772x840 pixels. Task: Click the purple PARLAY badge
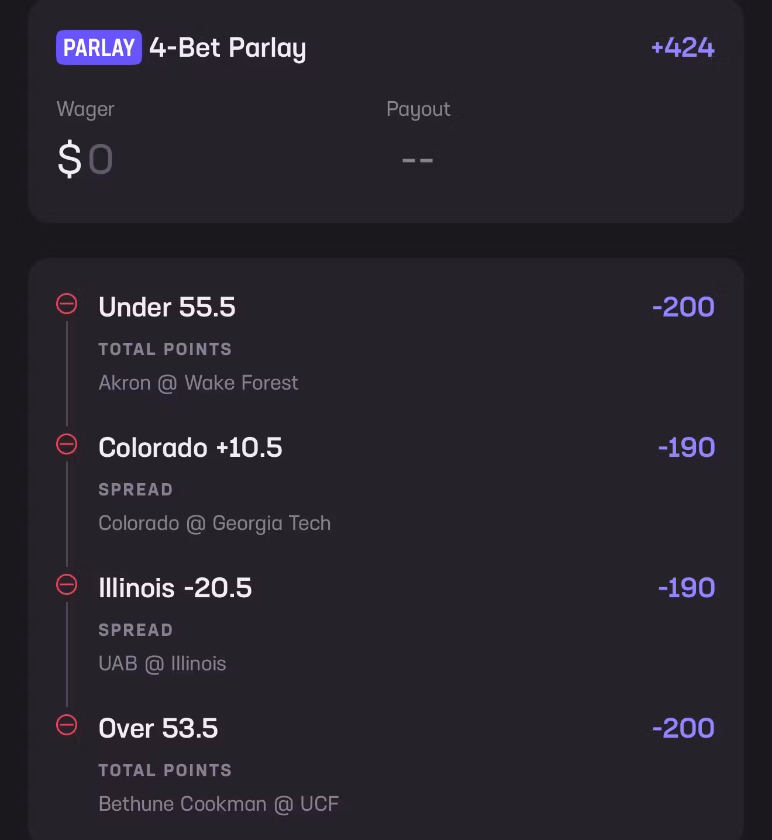tap(99, 47)
